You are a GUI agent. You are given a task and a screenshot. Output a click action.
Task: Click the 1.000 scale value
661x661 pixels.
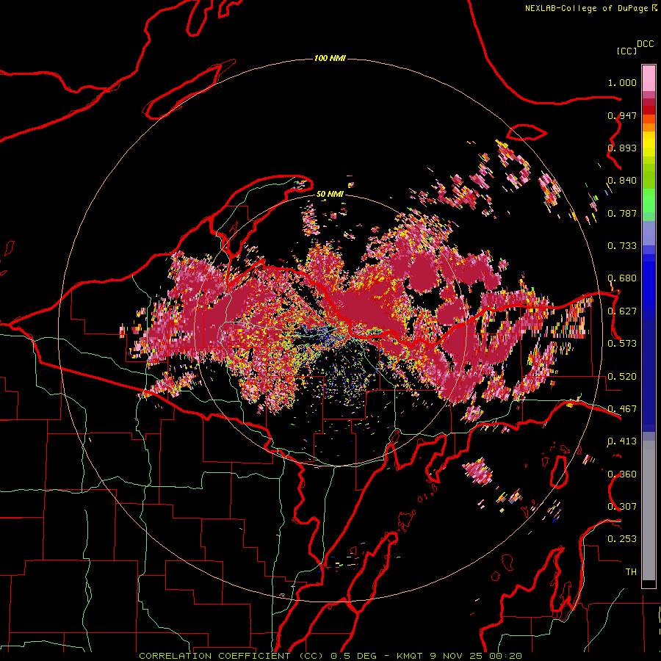tap(622, 82)
